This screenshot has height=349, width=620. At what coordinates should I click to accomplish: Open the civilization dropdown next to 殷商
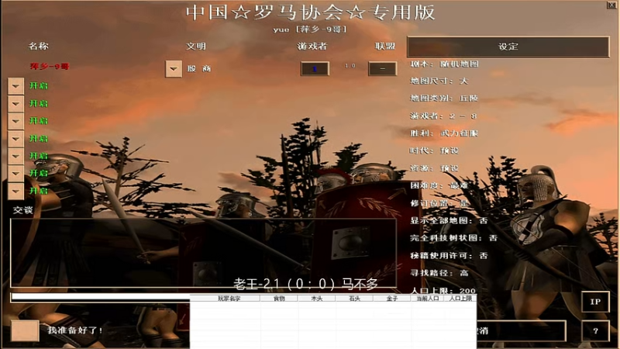173,69
